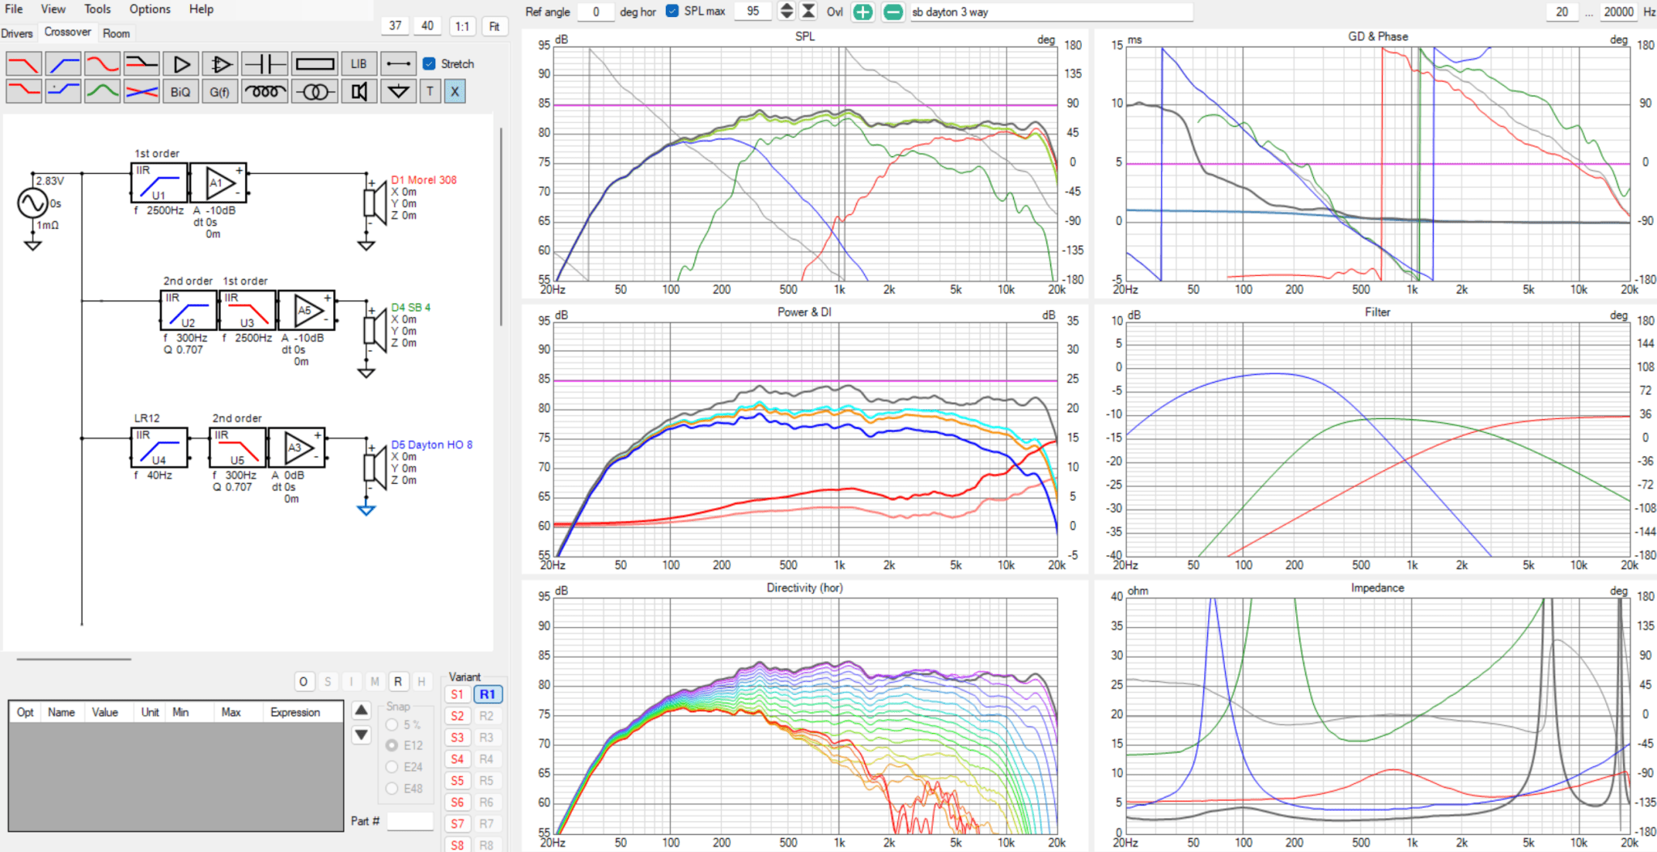Remove overlay with green minus button
The image size is (1657, 852).
pos(892,12)
